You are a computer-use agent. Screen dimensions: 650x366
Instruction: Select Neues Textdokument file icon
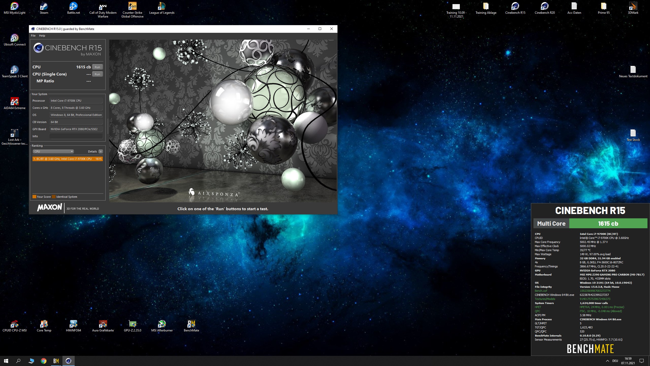coord(633,72)
